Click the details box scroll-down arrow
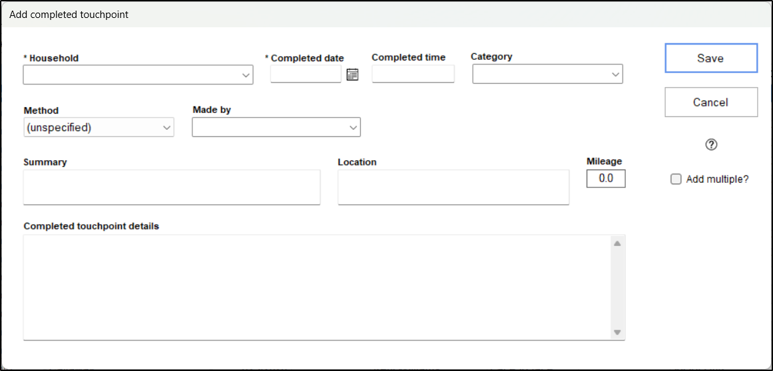This screenshot has width=773, height=371. [x=617, y=332]
